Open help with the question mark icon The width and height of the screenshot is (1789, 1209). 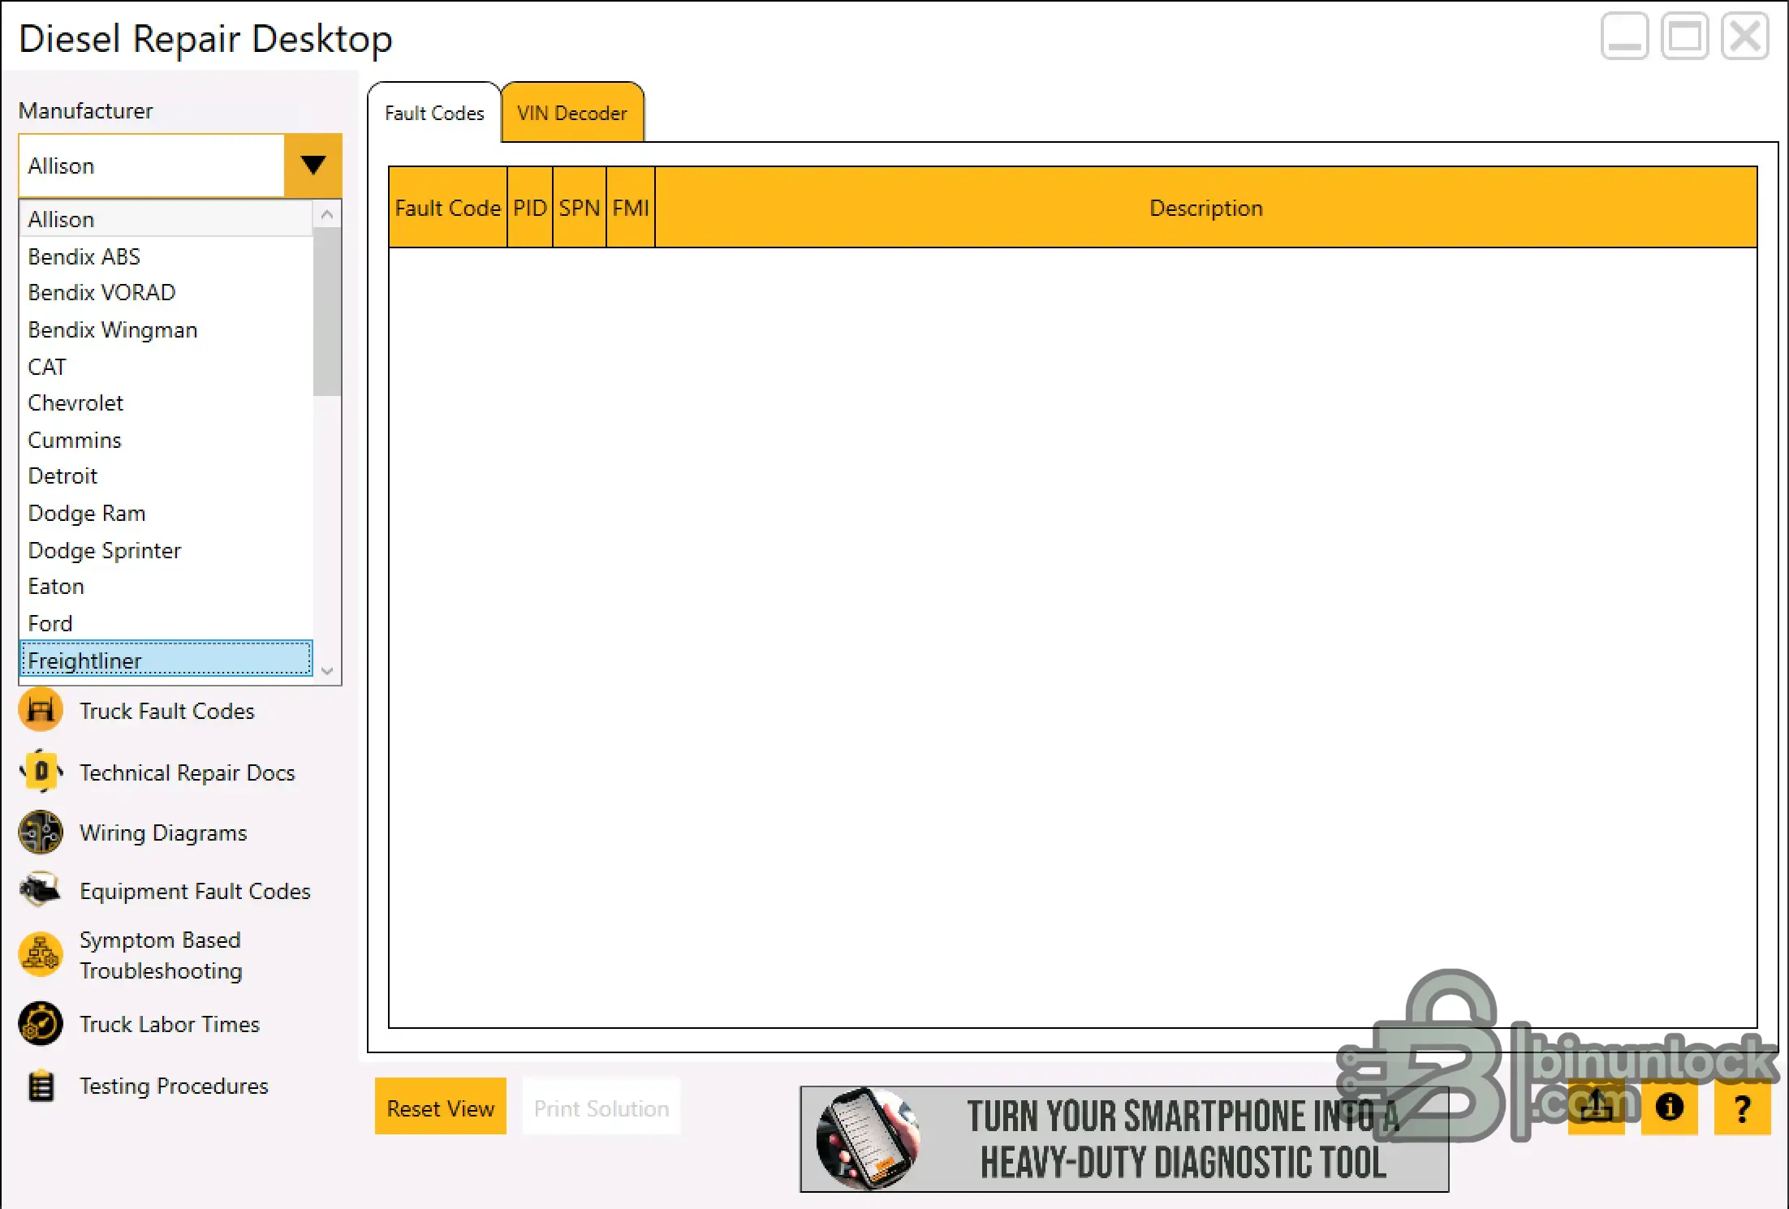point(1742,1107)
